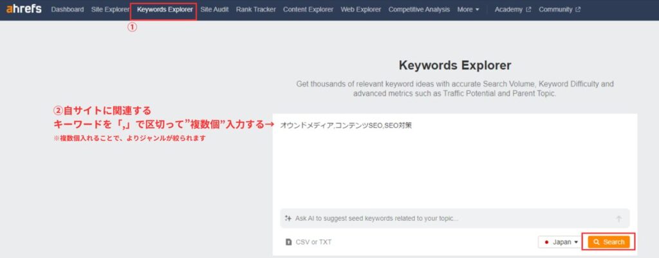Screen dimensions: 659x258
Task: Select Keywords Explorer in navigation
Action: click(x=165, y=9)
